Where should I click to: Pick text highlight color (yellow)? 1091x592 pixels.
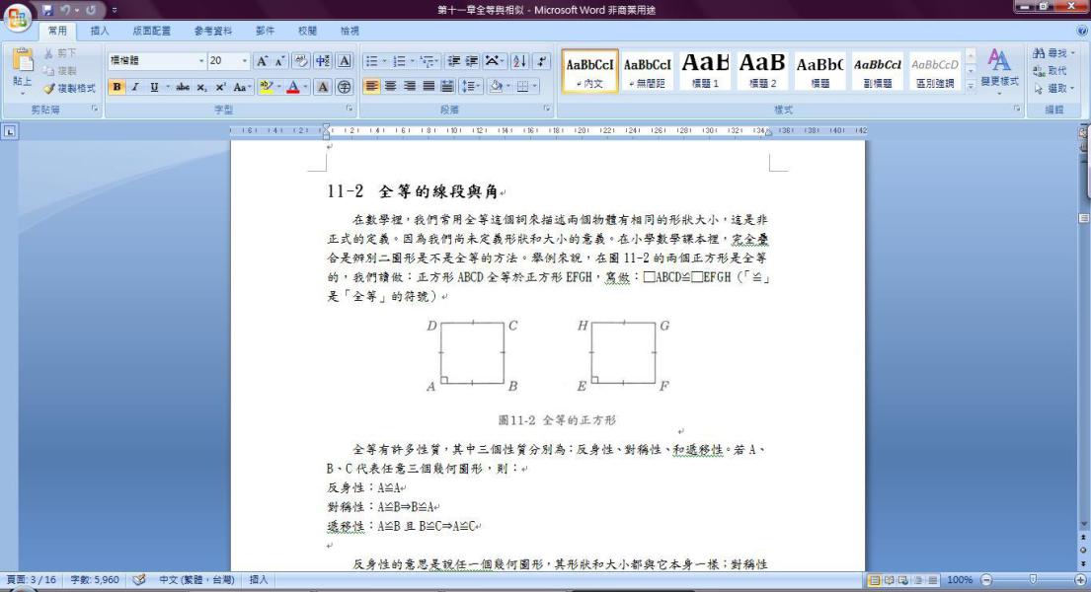point(267,87)
